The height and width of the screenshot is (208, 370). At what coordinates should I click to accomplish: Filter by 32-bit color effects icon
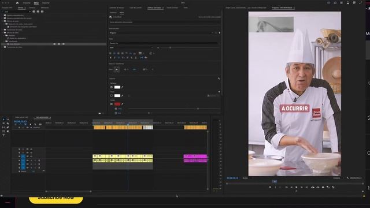[x=38, y=12]
